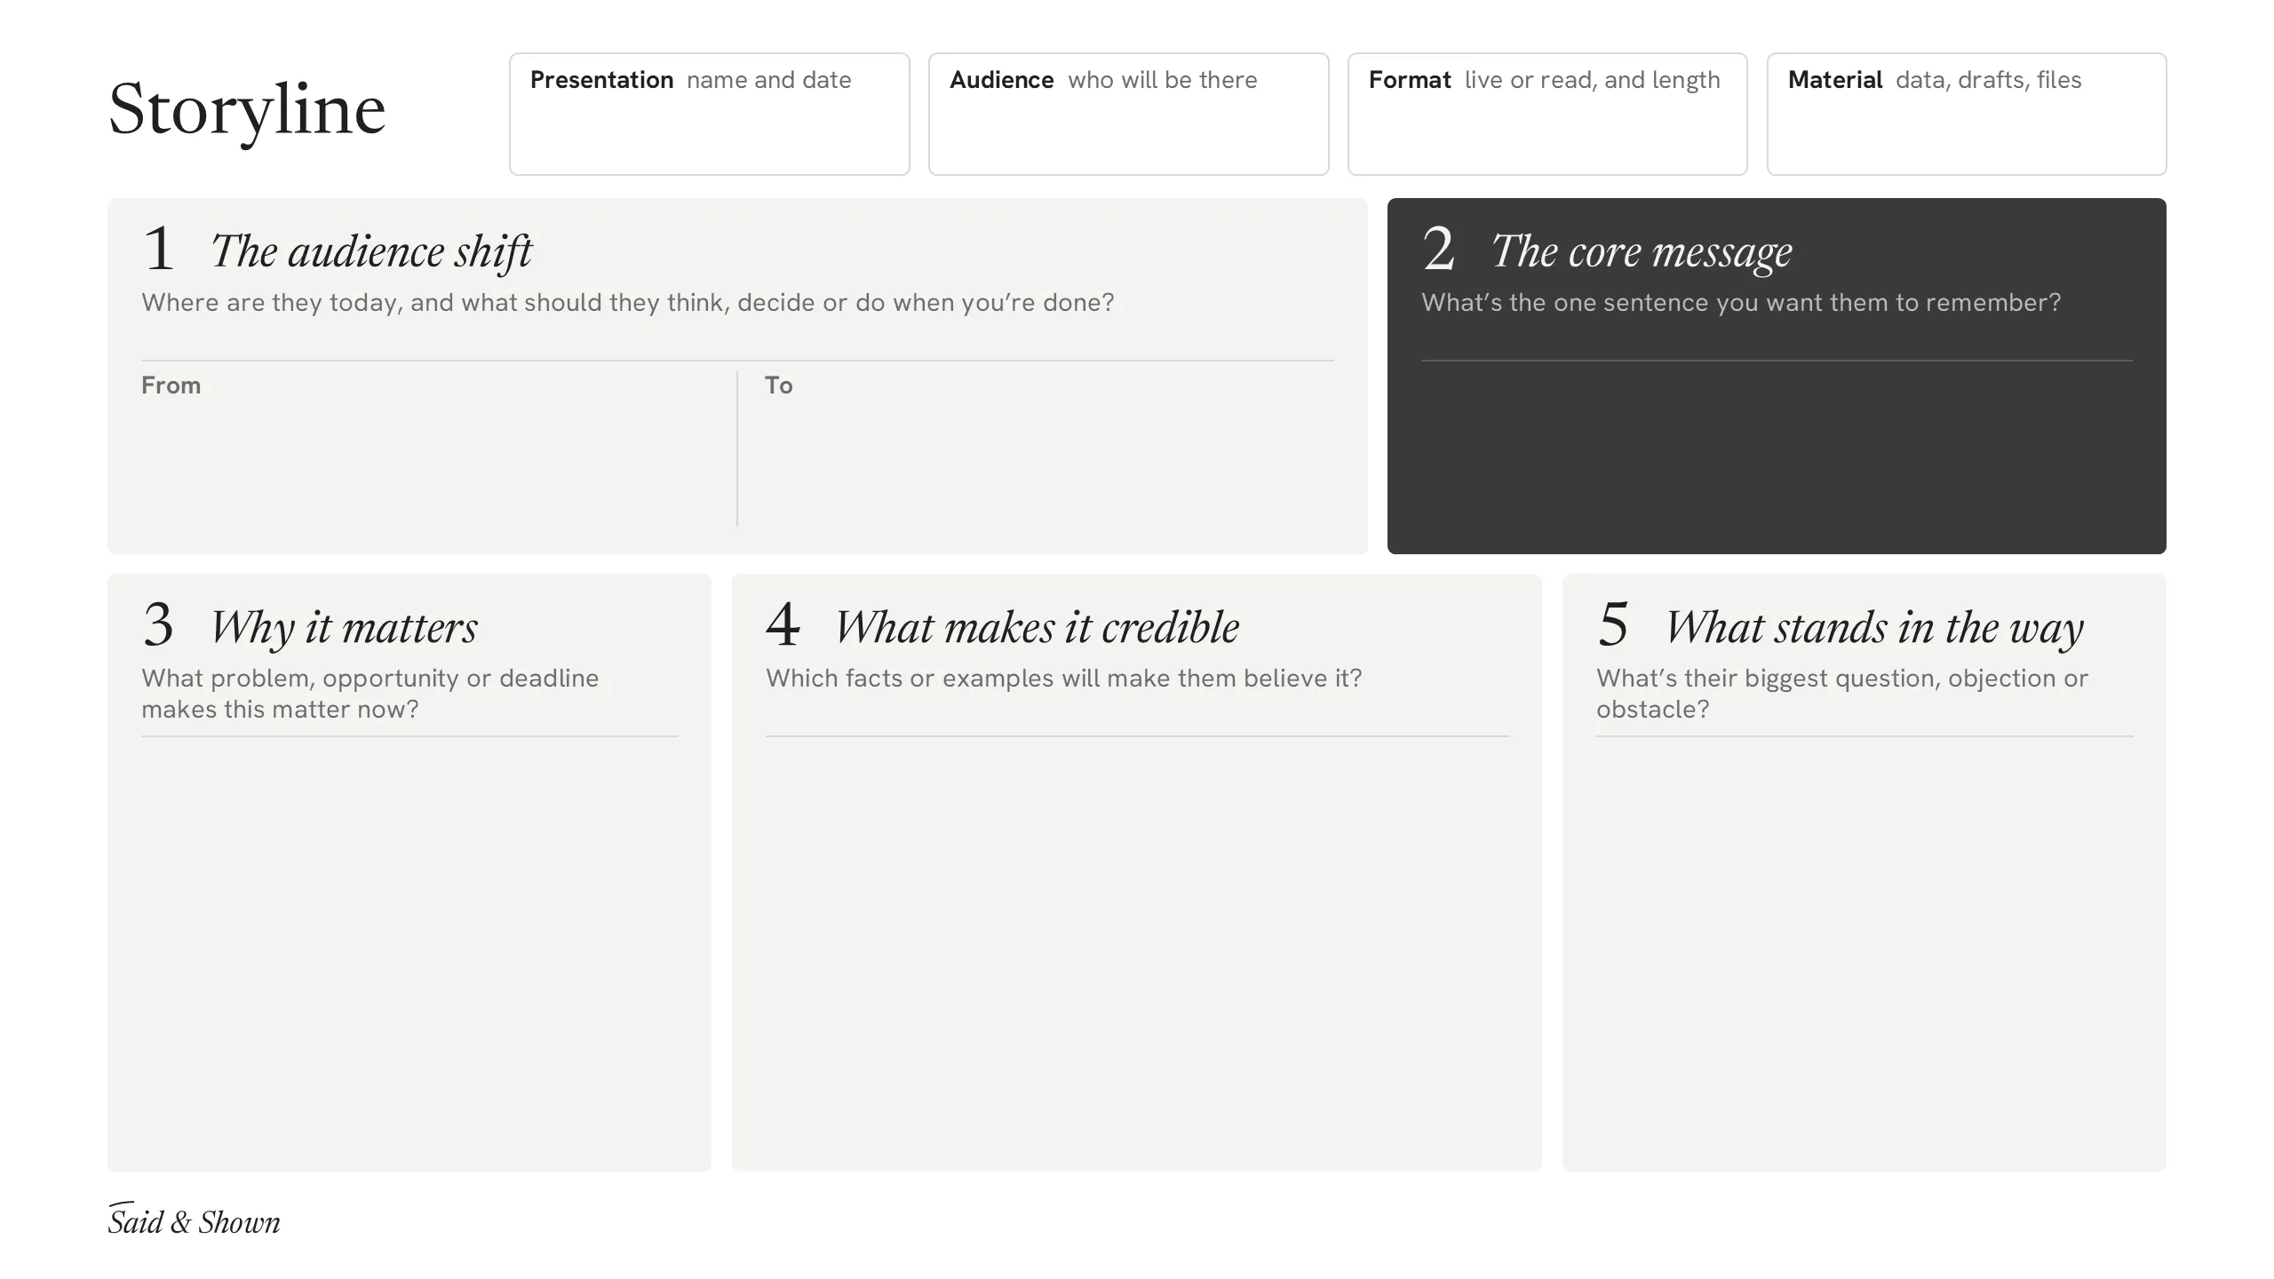Click 'What's the one sentence you want…' text

[x=1741, y=303]
